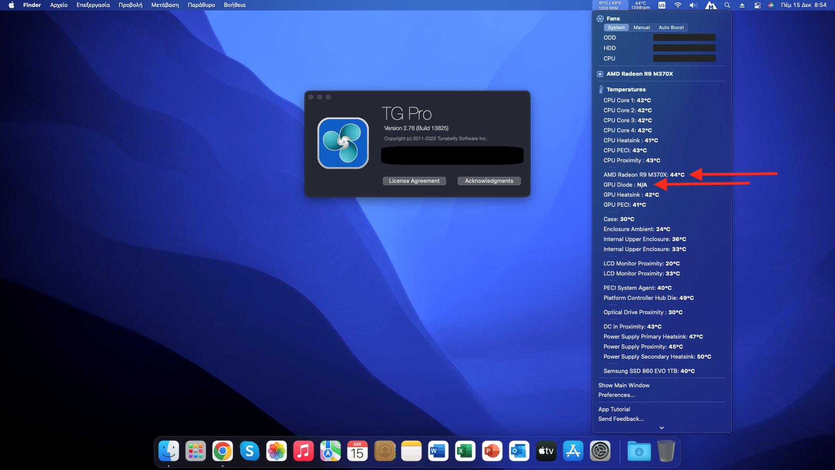Select System fan control mode
The image size is (835, 470).
click(616, 27)
